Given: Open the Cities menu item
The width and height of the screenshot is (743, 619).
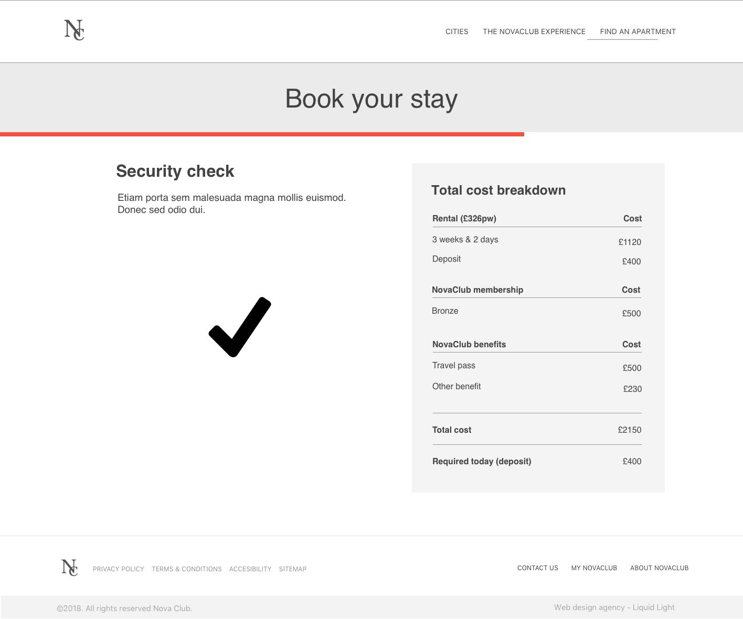Looking at the screenshot, I should (x=457, y=31).
